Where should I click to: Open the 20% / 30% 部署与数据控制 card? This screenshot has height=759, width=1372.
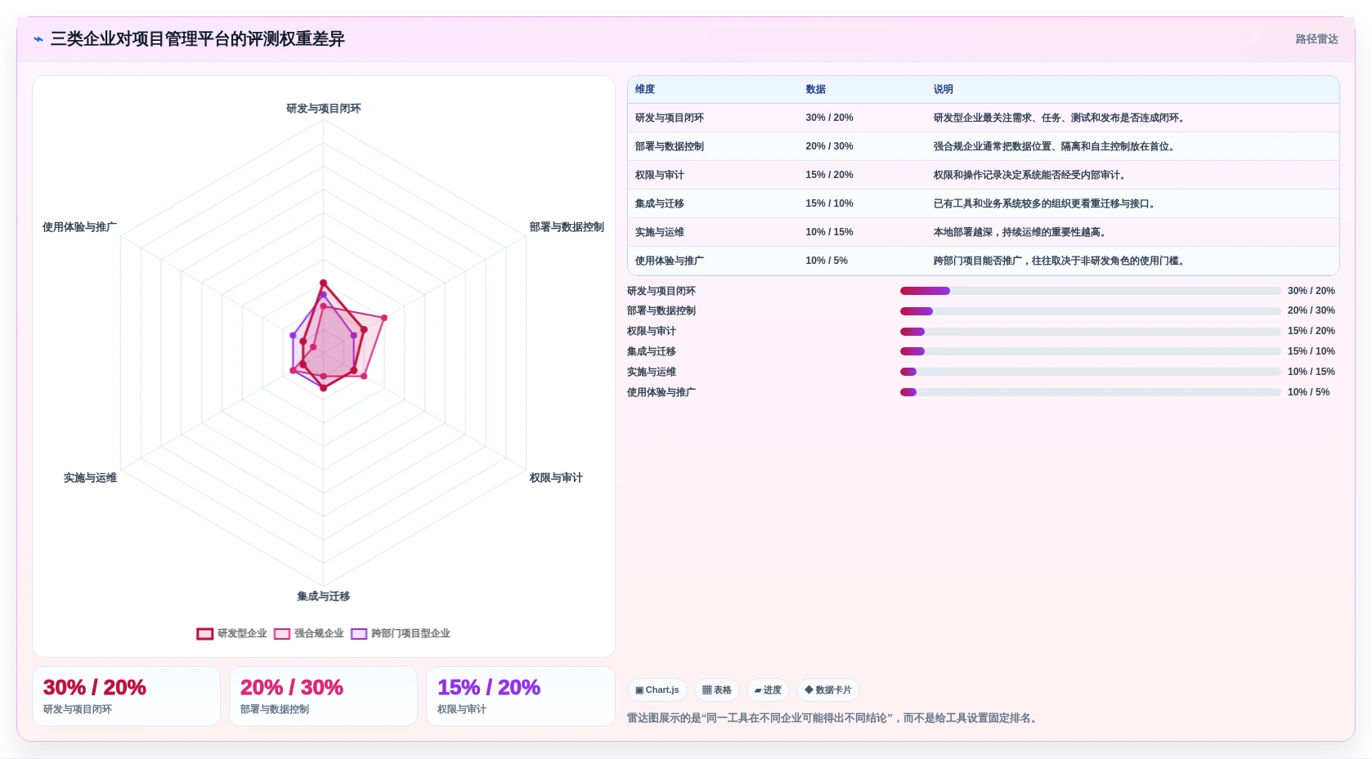click(323, 696)
